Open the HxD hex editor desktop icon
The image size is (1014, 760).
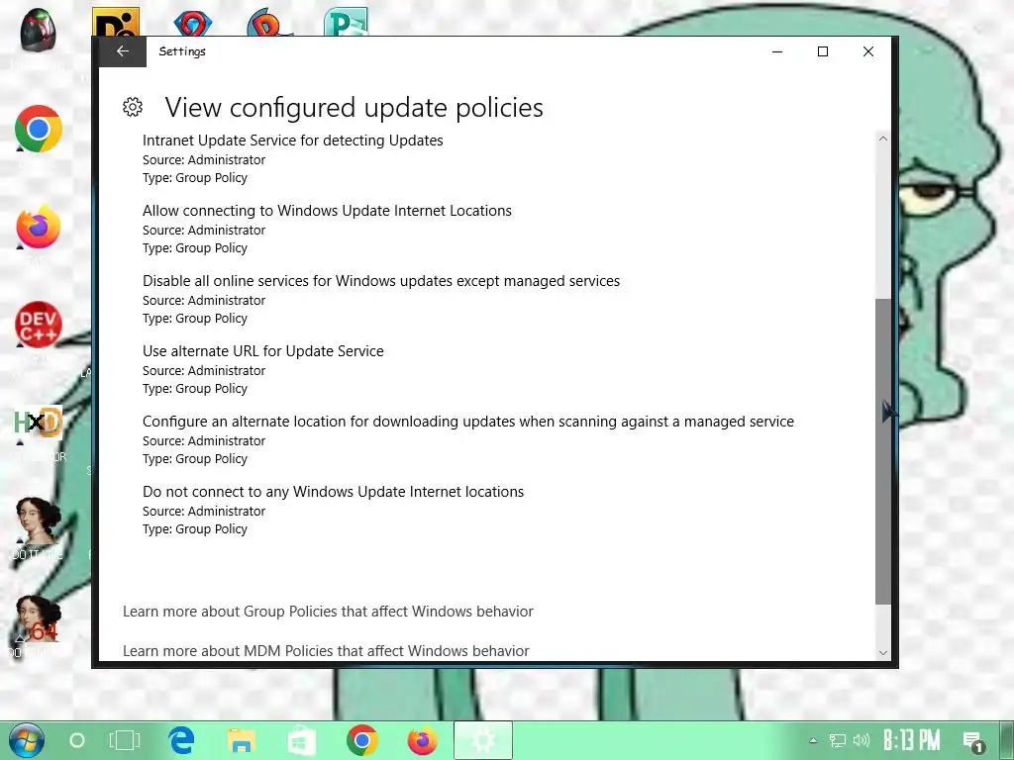point(39,423)
